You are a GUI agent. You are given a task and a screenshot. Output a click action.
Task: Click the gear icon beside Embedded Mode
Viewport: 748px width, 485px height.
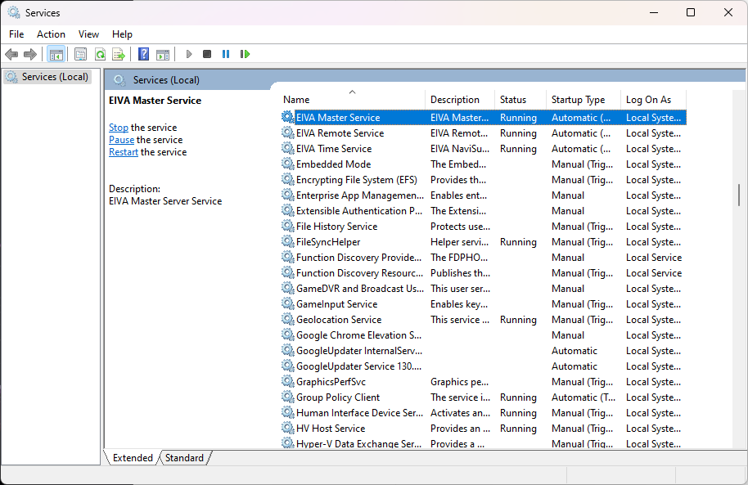point(287,164)
